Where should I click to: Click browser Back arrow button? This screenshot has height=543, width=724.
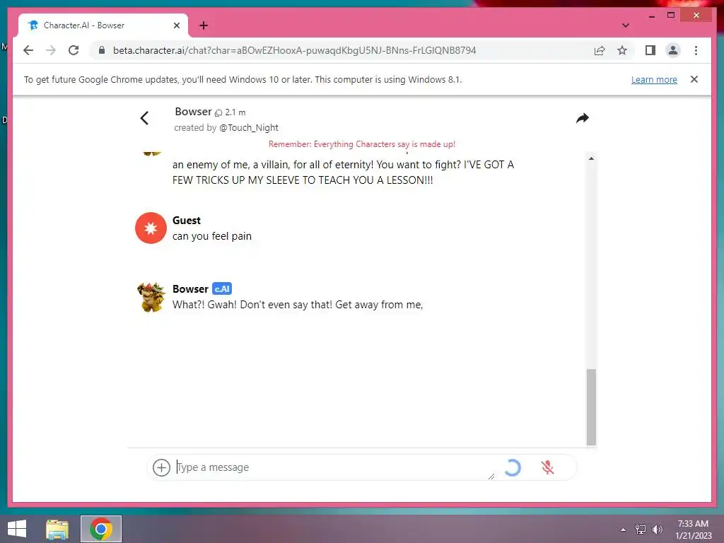(x=28, y=50)
